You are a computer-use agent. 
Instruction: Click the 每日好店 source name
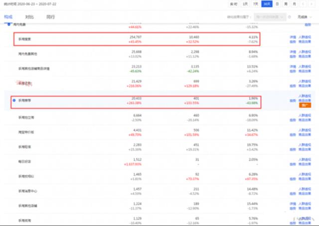[24, 162]
